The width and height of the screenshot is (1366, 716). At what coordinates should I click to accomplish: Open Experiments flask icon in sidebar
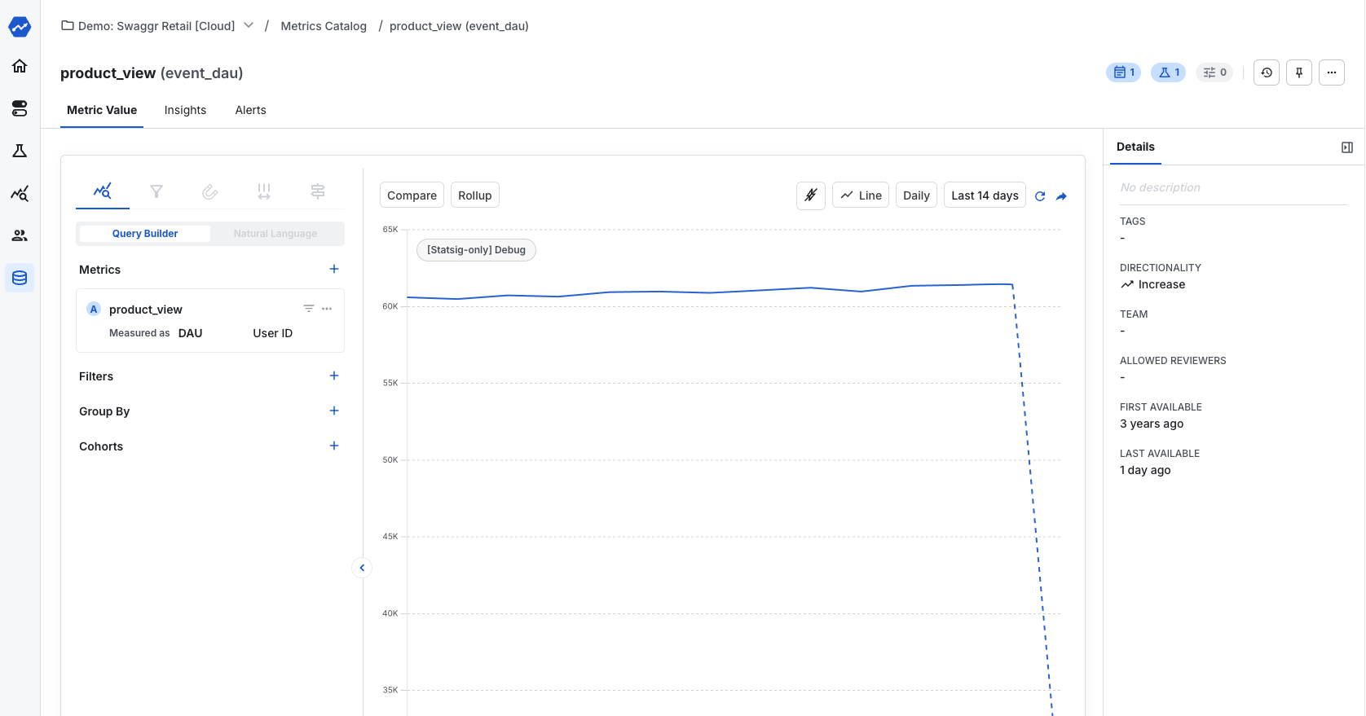click(20, 151)
